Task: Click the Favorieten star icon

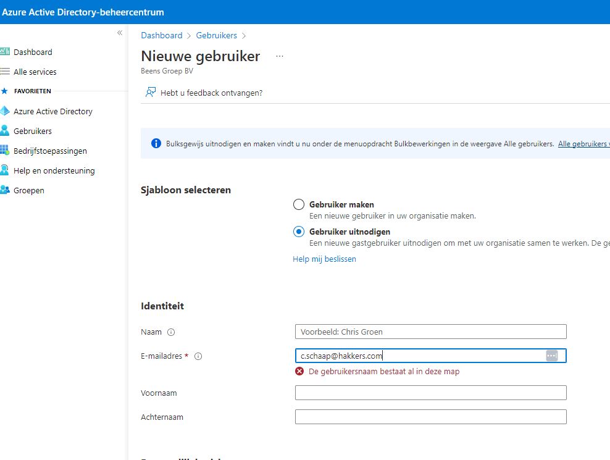Action: tap(4, 91)
